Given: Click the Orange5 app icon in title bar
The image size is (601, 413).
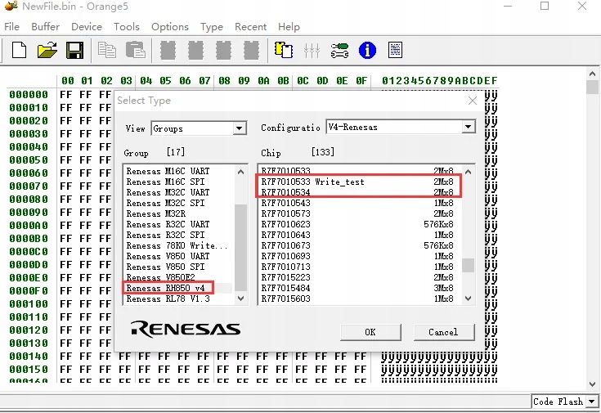Looking at the screenshot, I should [11, 7].
